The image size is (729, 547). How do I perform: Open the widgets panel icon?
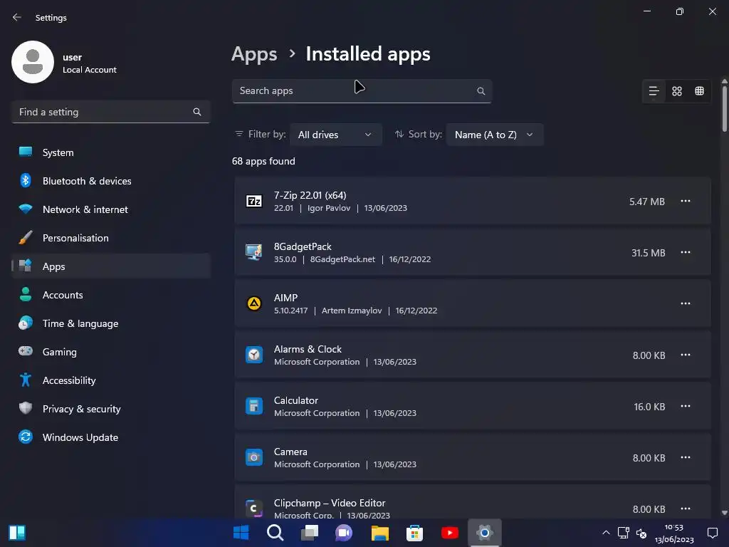click(17, 533)
